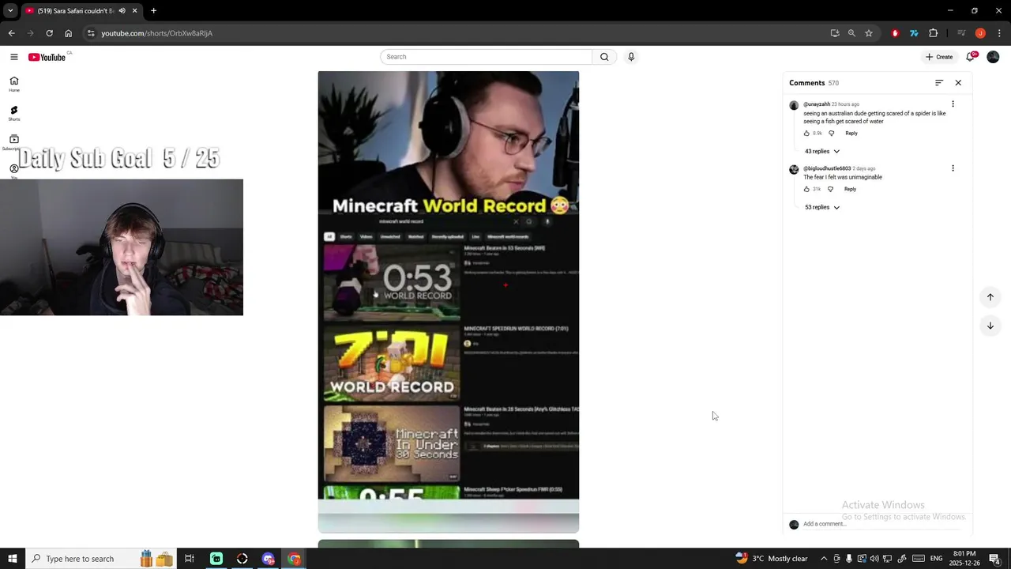The width and height of the screenshot is (1011, 569).
Task: Go to the YouTube logo home link
Action: (47, 57)
